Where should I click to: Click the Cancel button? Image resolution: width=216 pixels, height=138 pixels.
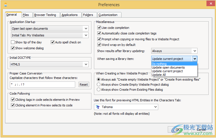(201, 130)
